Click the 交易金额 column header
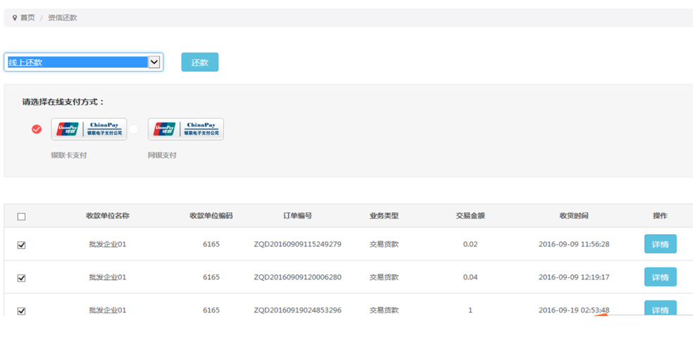The height and width of the screenshot is (342, 695). pos(470,216)
